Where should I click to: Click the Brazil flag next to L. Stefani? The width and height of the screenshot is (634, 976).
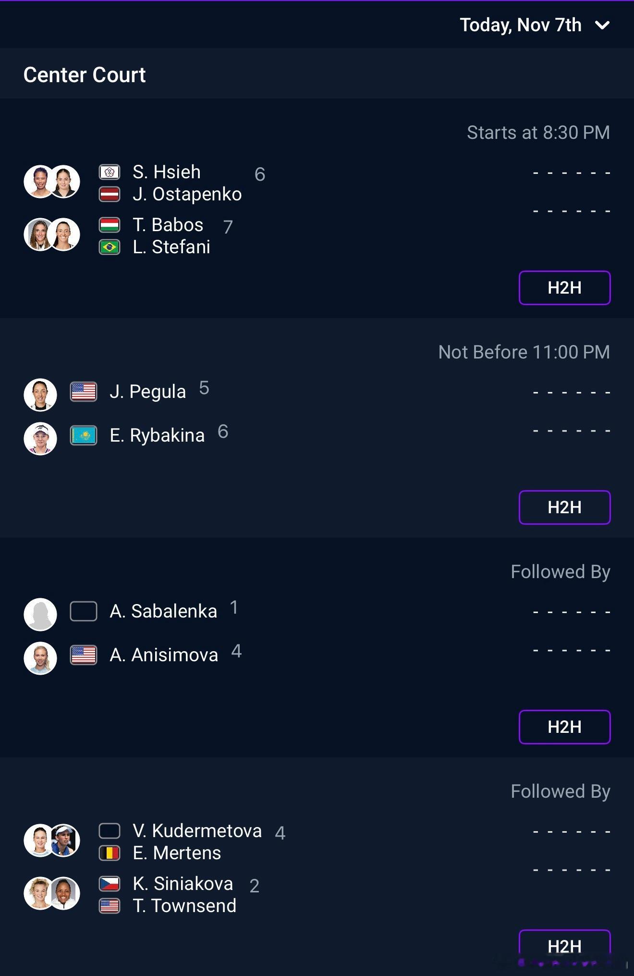[x=110, y=247]
